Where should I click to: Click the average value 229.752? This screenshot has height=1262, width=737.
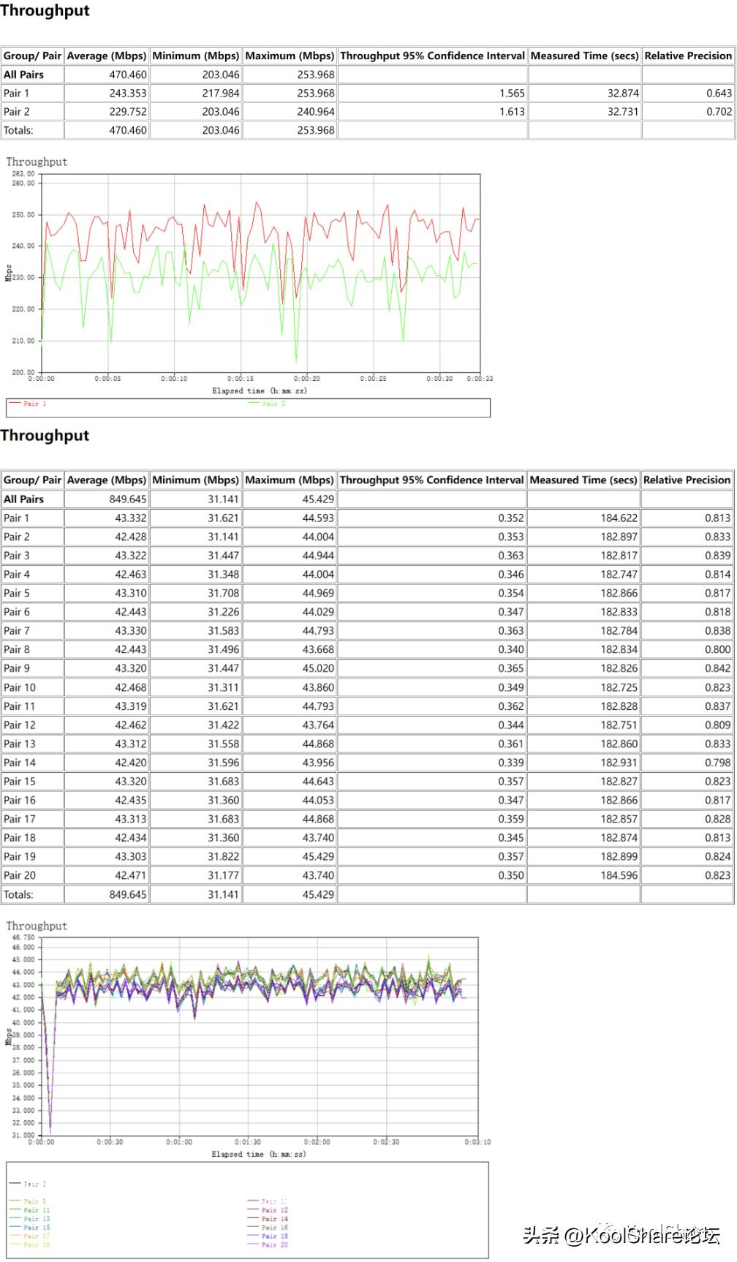click(x=128, y=112)
